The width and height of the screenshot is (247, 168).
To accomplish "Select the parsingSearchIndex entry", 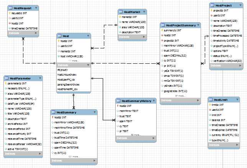I will pyautogui.click(x=69, y=84).
